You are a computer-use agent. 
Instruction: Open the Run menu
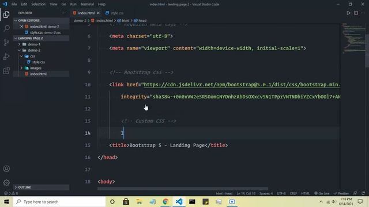[x=73, y=4]
